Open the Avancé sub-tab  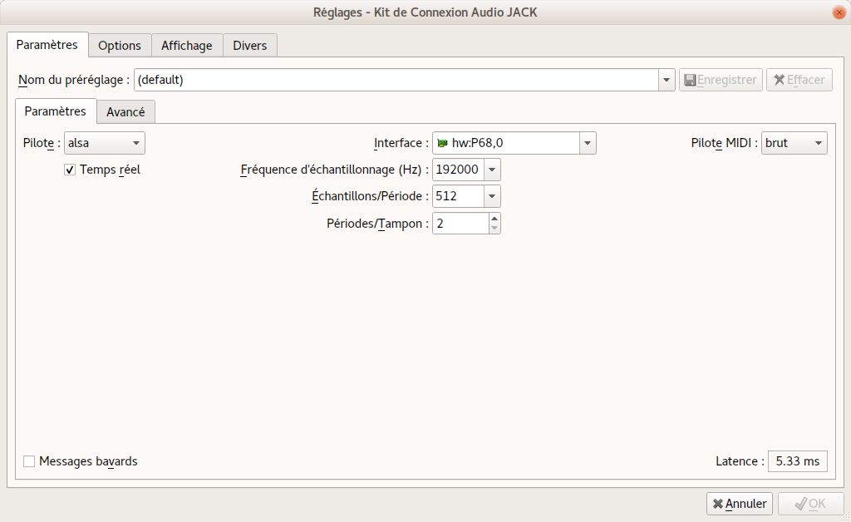[x=125, y=111]
